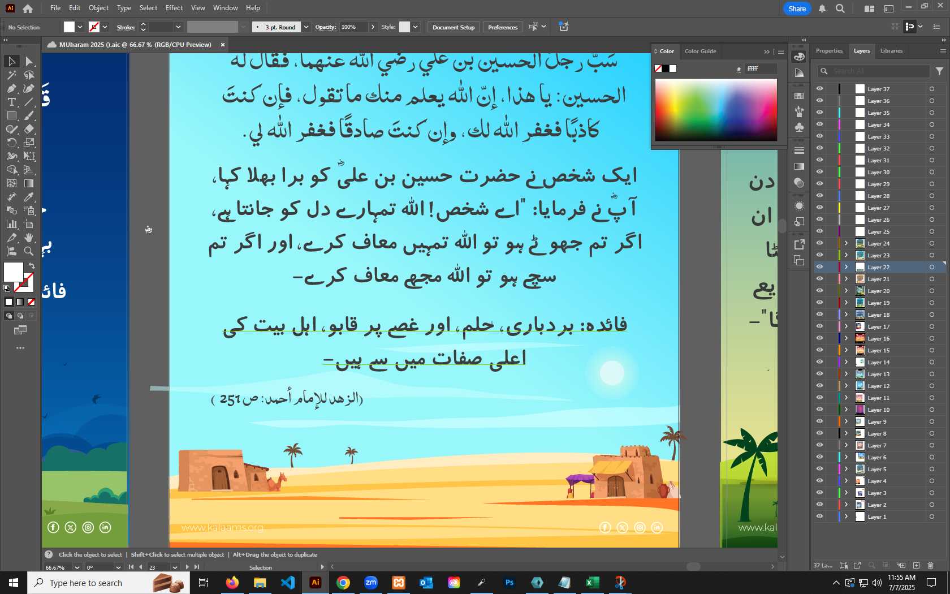Screen dimensions: 950x594
Task: Hide Layer 37 visibility eye
Action: click(819, 89)
